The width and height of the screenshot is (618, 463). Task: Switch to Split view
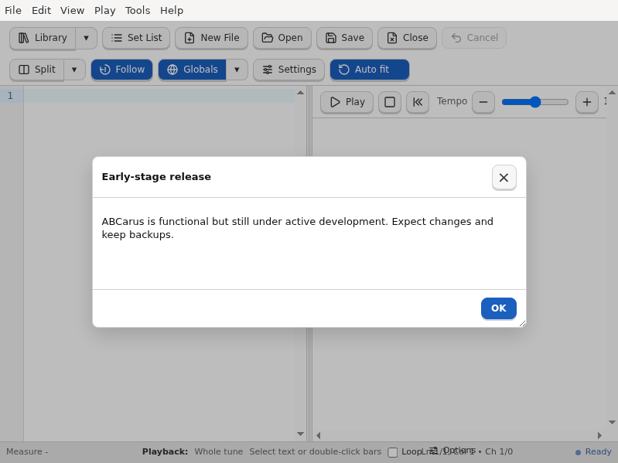(x=36, y=70)
